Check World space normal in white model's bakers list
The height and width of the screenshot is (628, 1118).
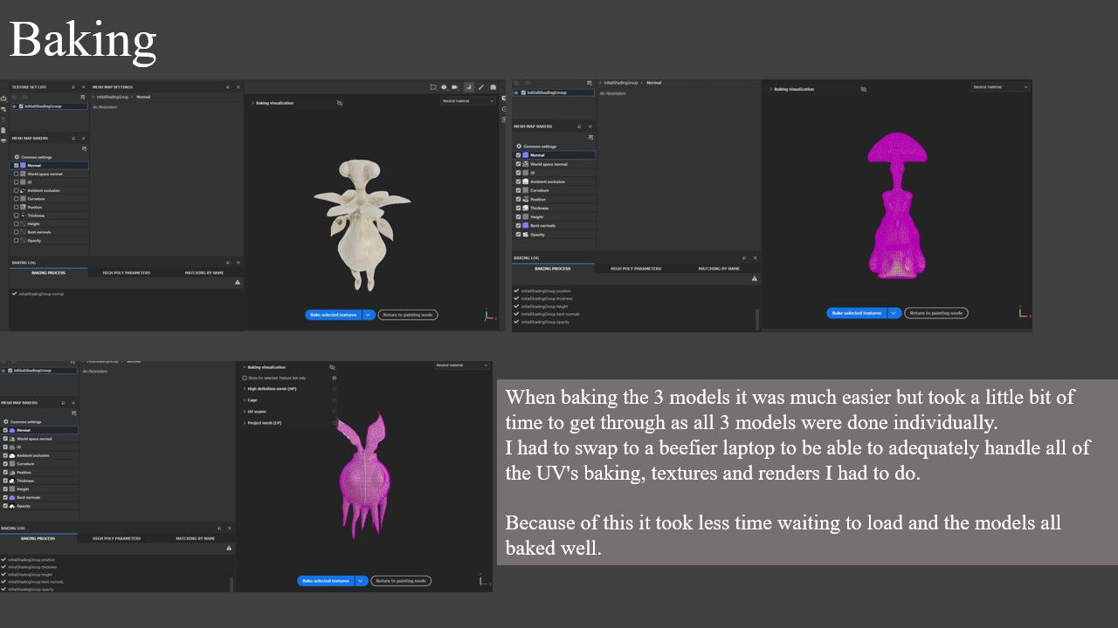coord(17,174)
